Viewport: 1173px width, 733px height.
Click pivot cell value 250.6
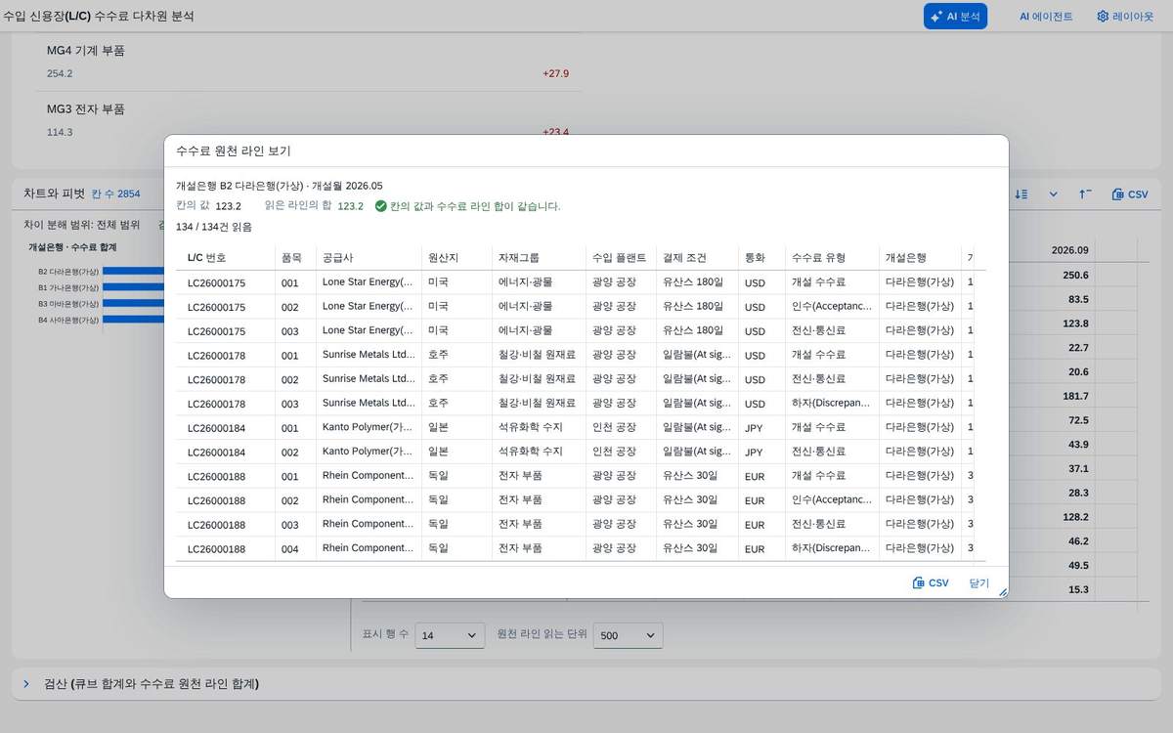(x=1077, y=276)
